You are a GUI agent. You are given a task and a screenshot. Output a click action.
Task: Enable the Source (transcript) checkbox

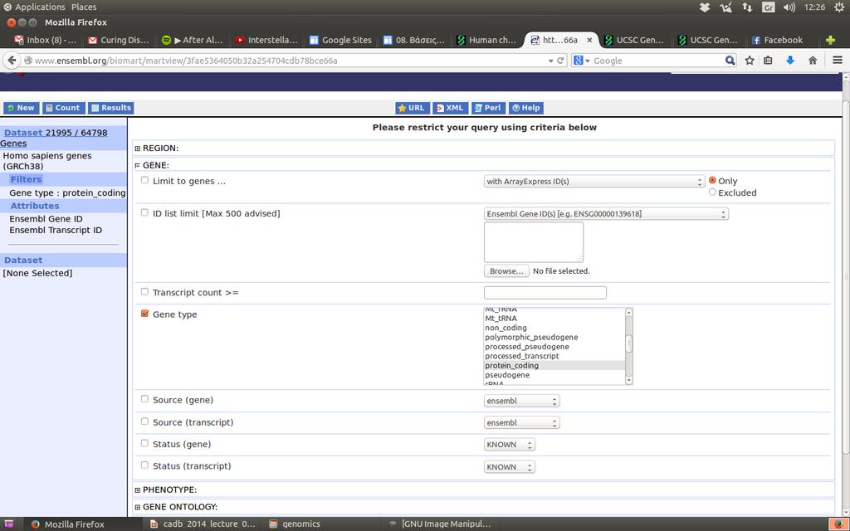tap(144, 421)
